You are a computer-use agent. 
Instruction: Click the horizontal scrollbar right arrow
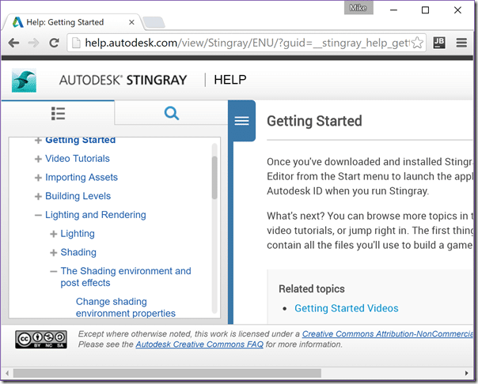point(466,374)
